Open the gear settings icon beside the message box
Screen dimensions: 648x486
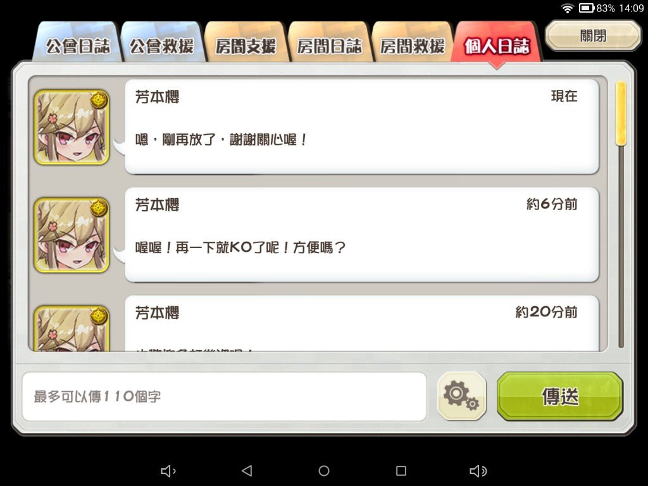click(461, 396)
